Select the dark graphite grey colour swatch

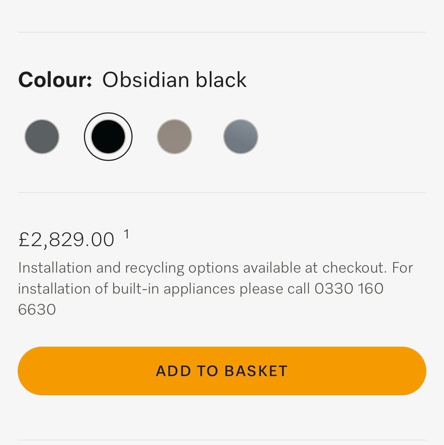point(42,137)
